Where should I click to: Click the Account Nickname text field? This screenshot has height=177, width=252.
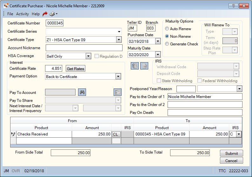click(x=84, y=48)
